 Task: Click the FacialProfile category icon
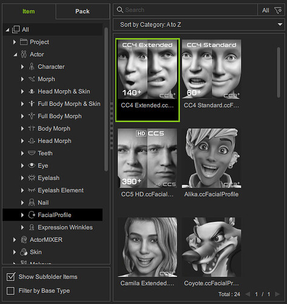click(32, 215)
